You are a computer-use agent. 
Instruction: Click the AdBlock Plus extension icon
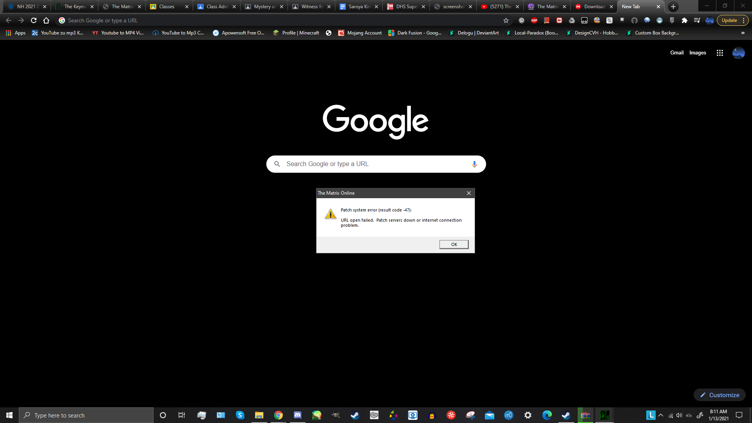[534, 20]
